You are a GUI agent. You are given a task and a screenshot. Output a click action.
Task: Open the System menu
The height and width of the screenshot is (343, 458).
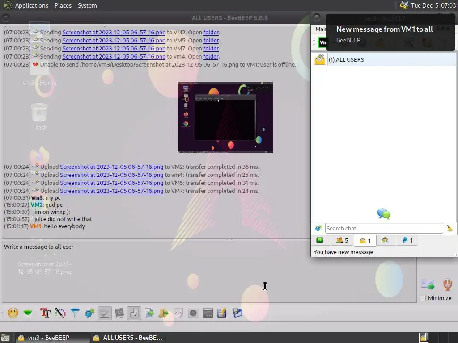[x=87, y=5]
